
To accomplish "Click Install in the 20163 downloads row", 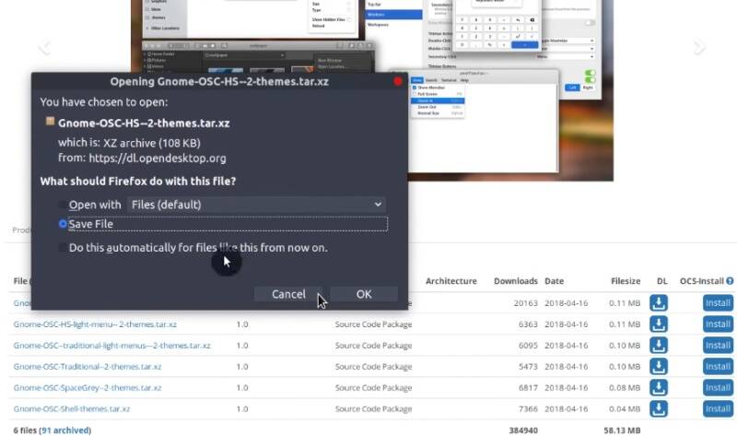I will (718, 303).
